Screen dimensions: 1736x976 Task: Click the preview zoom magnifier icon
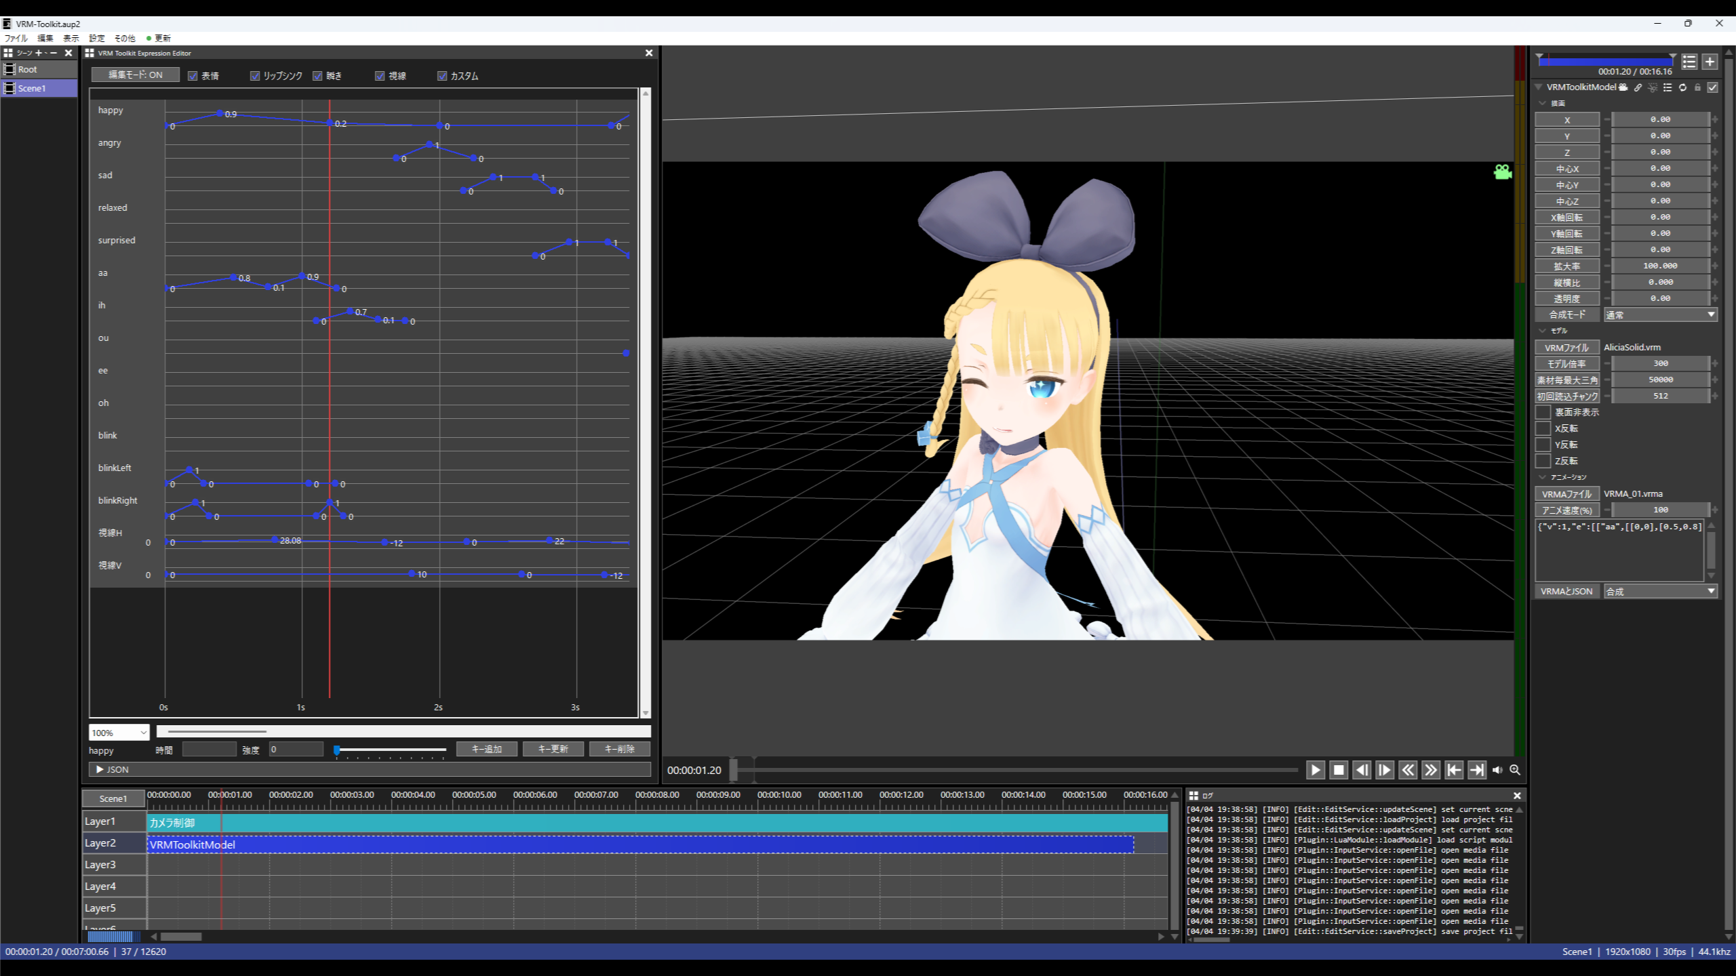1515,770
